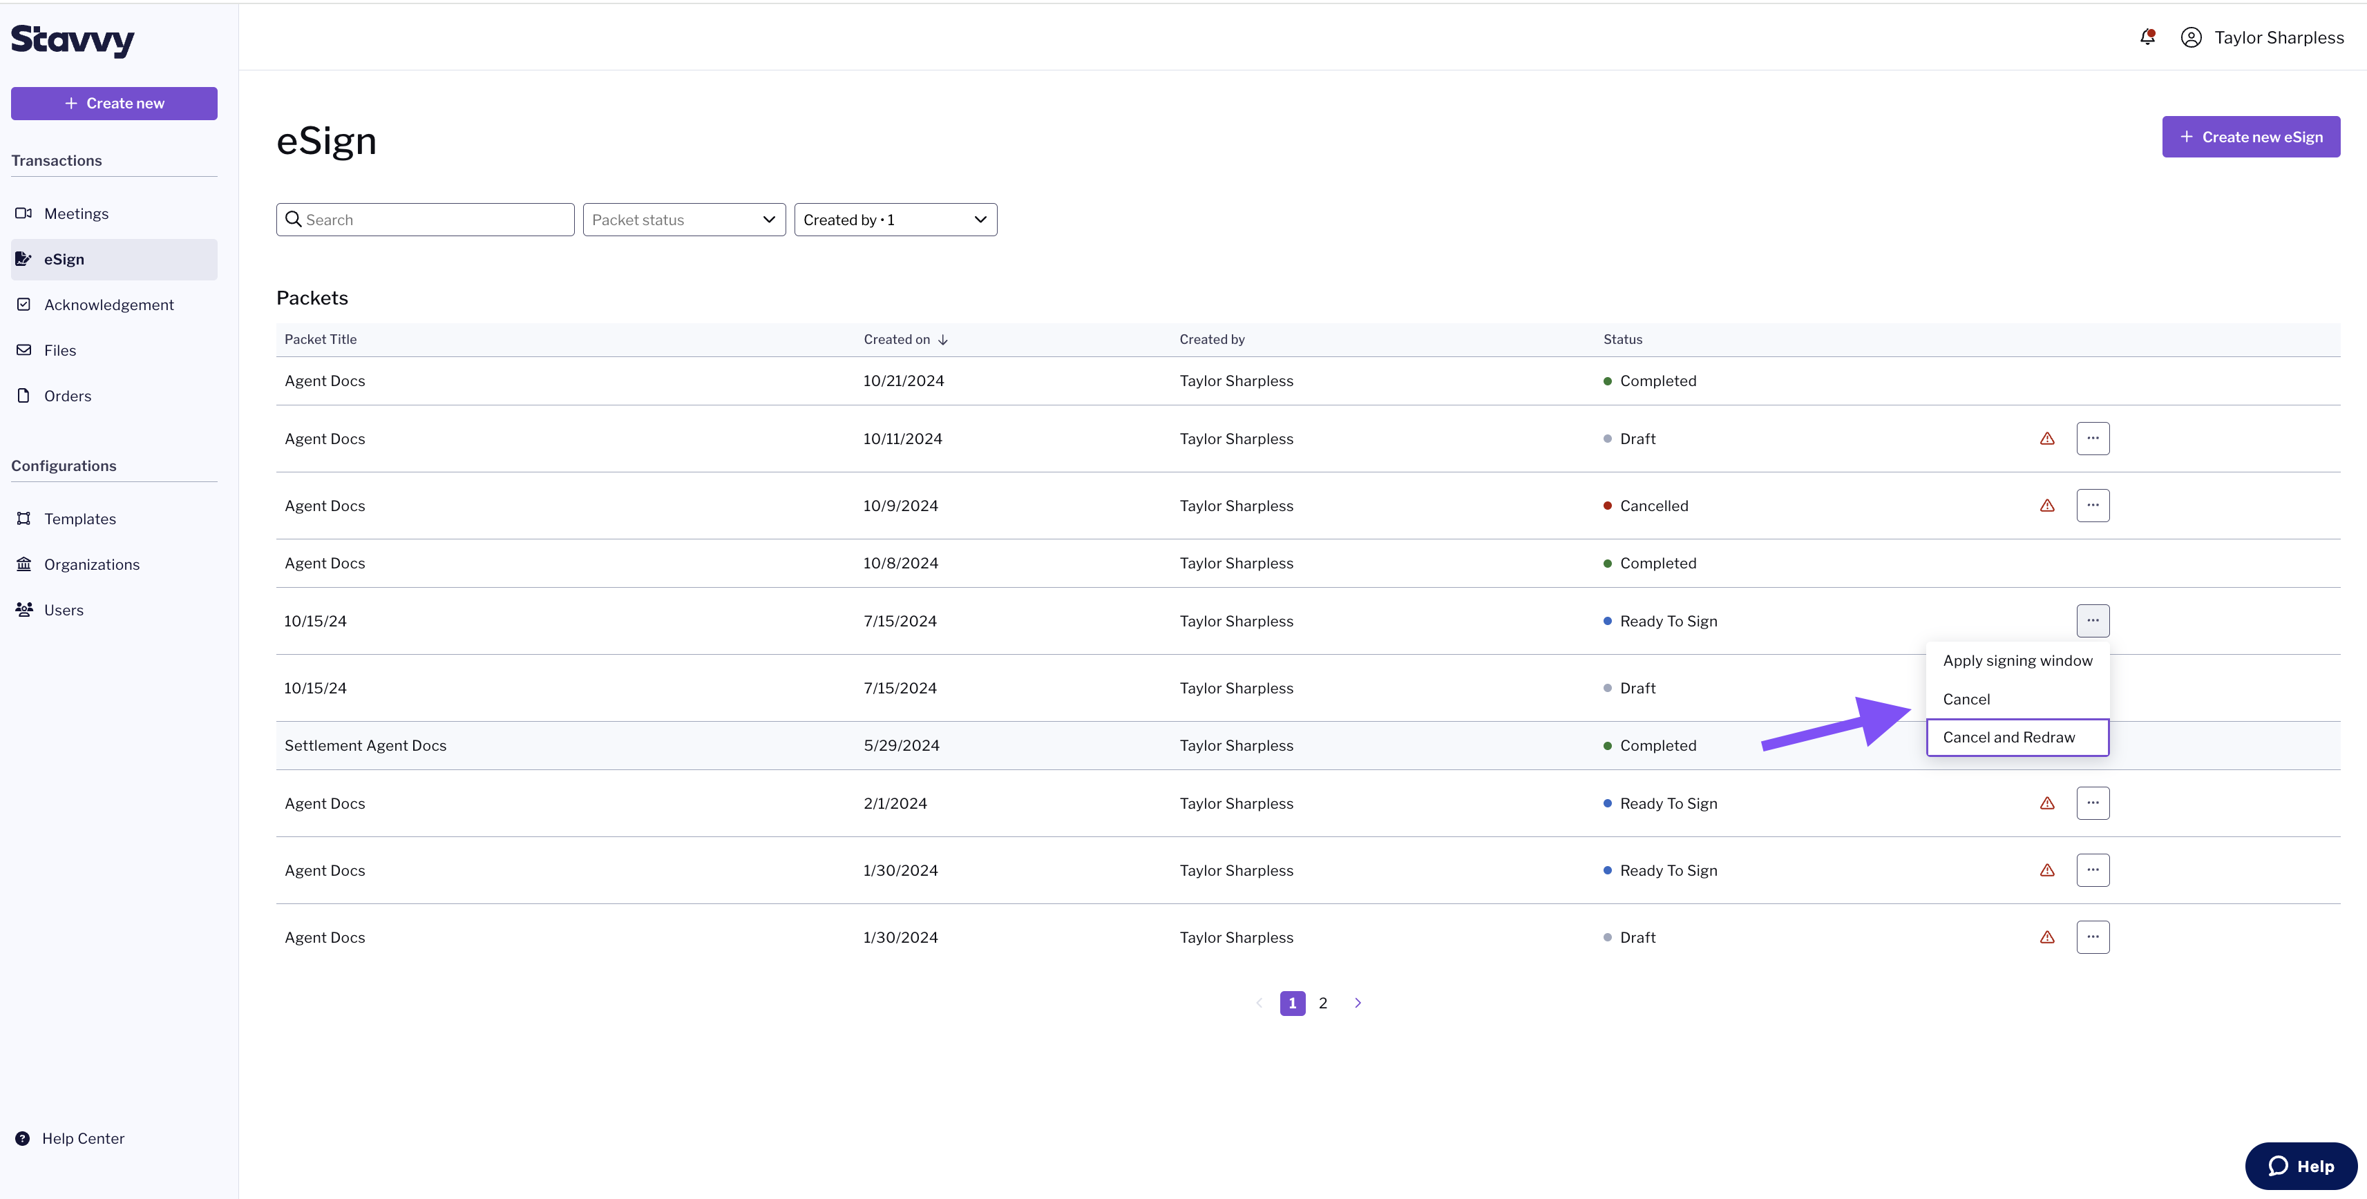Open Orders in sidebar

click(114, 397)
